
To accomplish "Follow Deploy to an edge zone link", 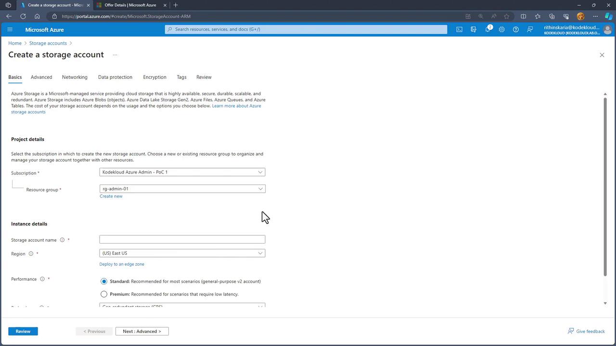I will click(x=122, y=264).
